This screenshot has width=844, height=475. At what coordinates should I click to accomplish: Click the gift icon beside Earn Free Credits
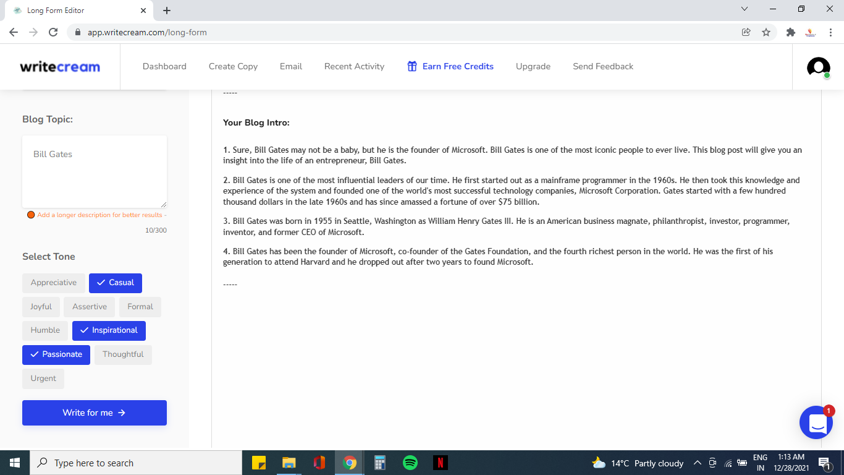point(412,66)
